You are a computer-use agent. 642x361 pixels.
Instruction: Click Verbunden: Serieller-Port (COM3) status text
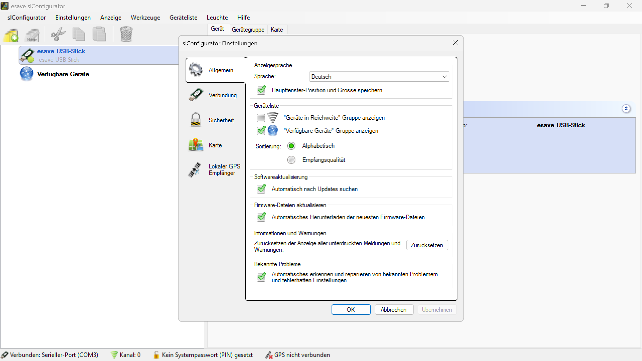54,355
